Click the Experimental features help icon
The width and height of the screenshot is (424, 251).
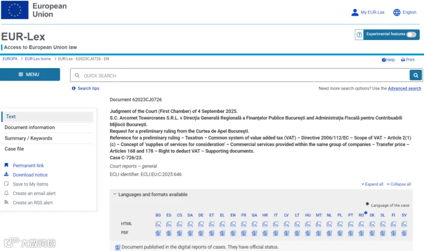359,34
